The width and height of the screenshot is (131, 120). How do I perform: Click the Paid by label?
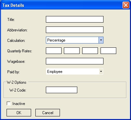point(13,72)
